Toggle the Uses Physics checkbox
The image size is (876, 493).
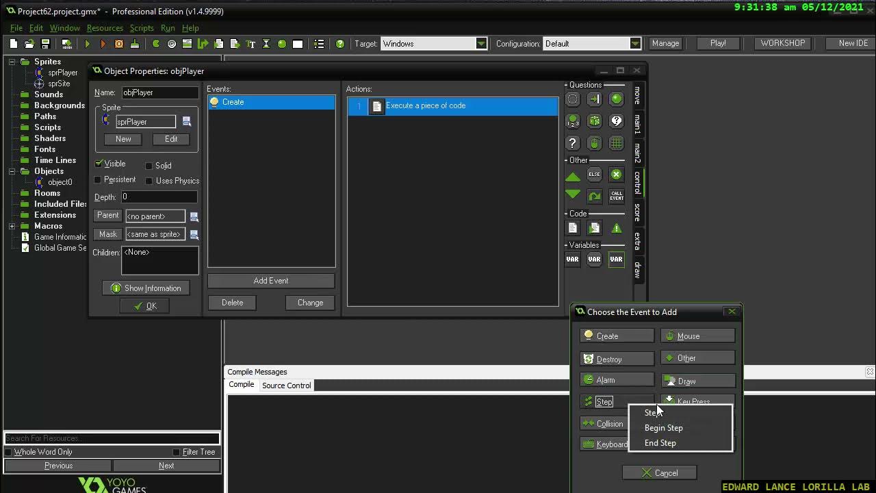[149, 181]
